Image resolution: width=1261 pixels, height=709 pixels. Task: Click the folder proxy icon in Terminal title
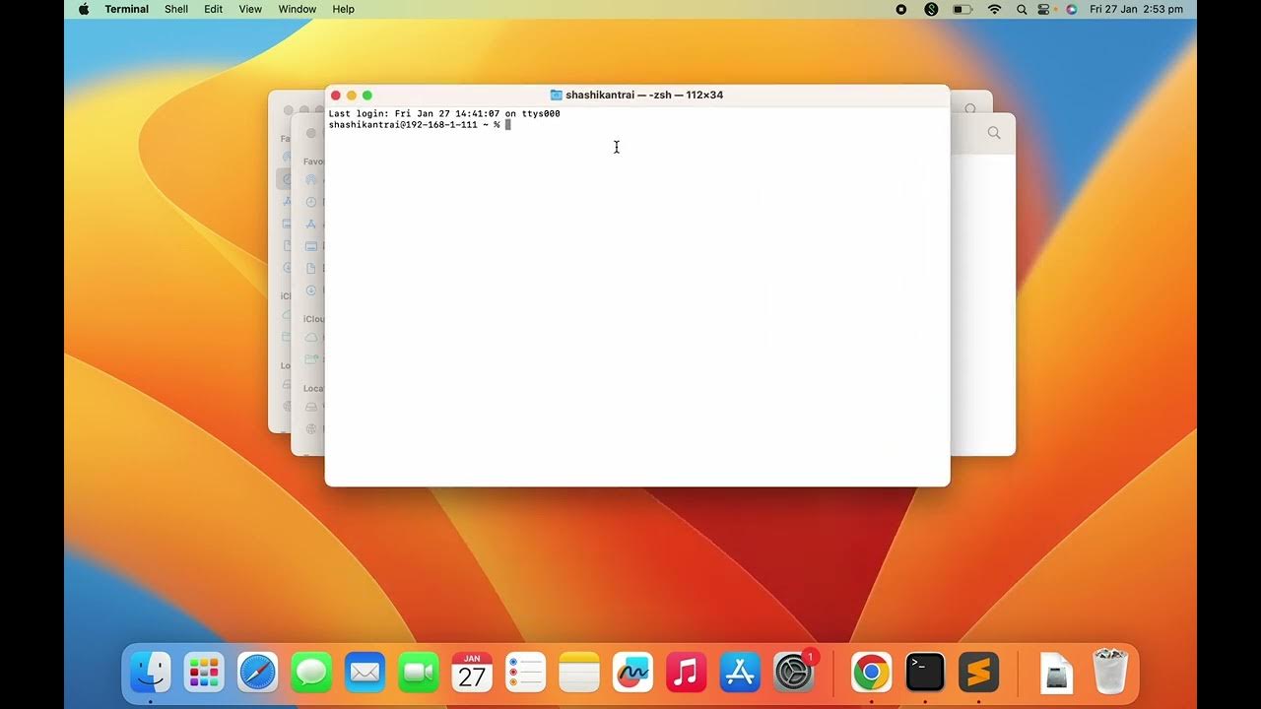point(556,96)
